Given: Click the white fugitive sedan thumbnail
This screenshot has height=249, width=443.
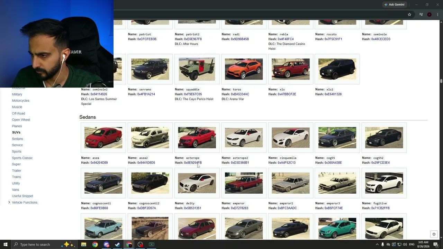Looking at the screenshot, I should (384, 183).
